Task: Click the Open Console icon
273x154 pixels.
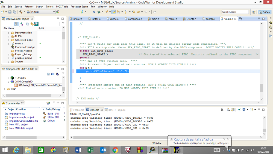Action: [x=251, y=110]
